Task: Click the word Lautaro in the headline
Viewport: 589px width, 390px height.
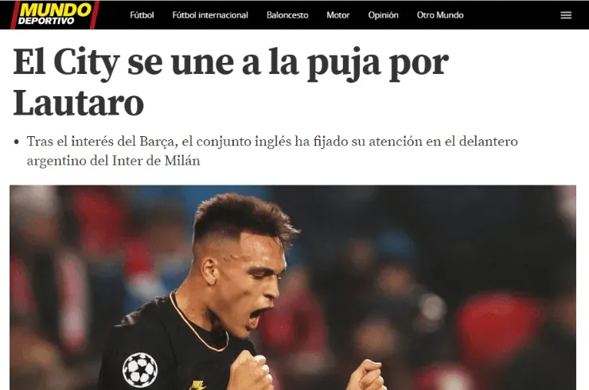Action: (x=79, y=103)
